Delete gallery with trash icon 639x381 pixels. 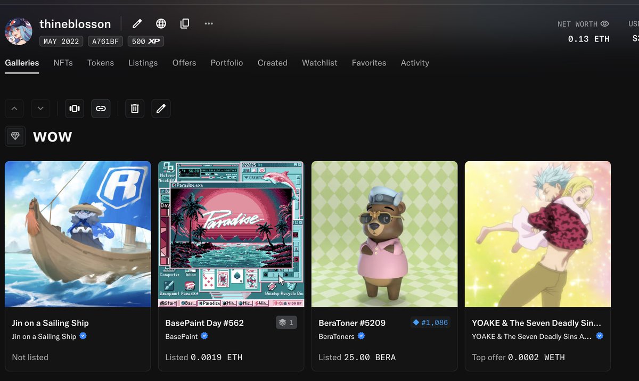pyautogui.click(x=135, y=109)
